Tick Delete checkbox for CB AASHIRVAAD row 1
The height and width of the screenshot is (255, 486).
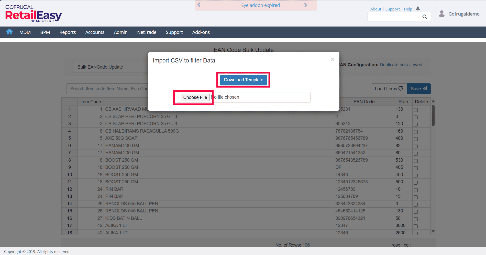tap(416, 110)
